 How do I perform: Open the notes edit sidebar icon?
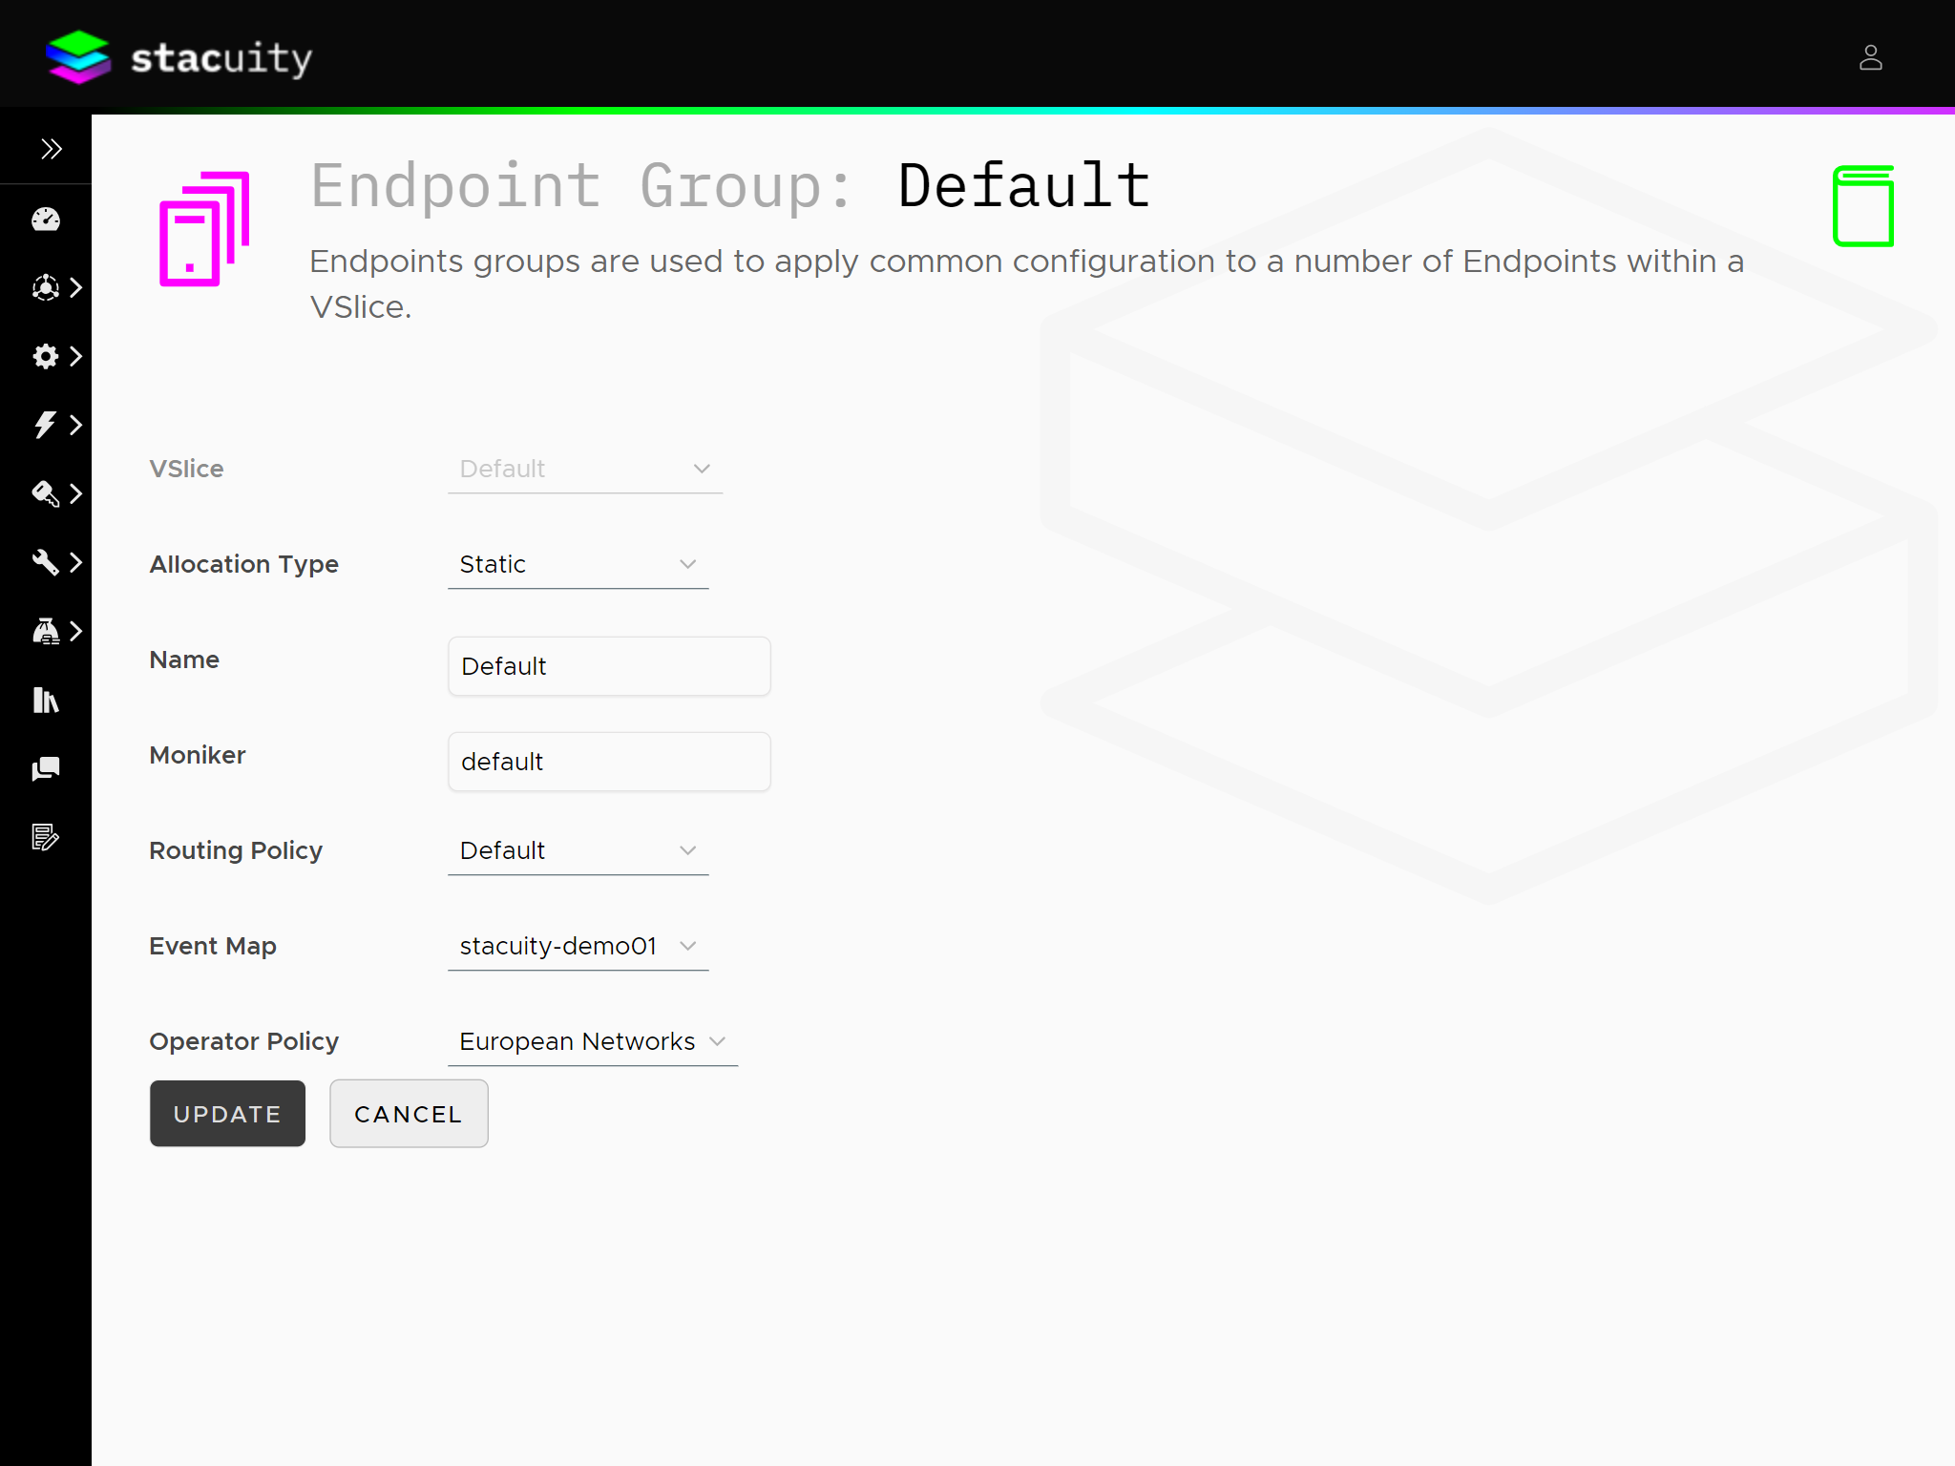point(45,837)
